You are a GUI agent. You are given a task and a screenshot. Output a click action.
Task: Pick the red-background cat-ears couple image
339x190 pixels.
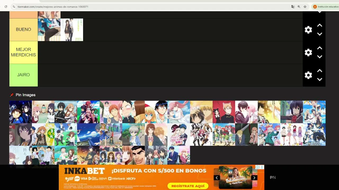[x=224, y=112]
